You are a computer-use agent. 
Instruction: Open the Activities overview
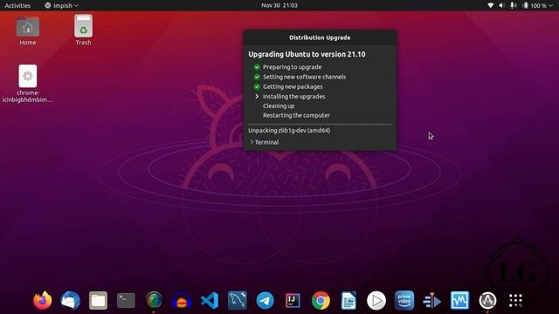17,5
